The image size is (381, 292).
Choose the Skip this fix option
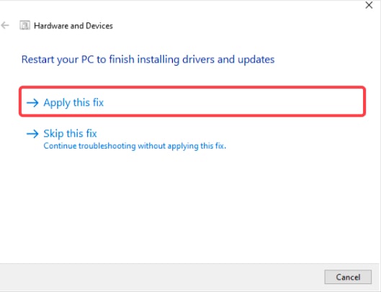(x=70, y=133)
